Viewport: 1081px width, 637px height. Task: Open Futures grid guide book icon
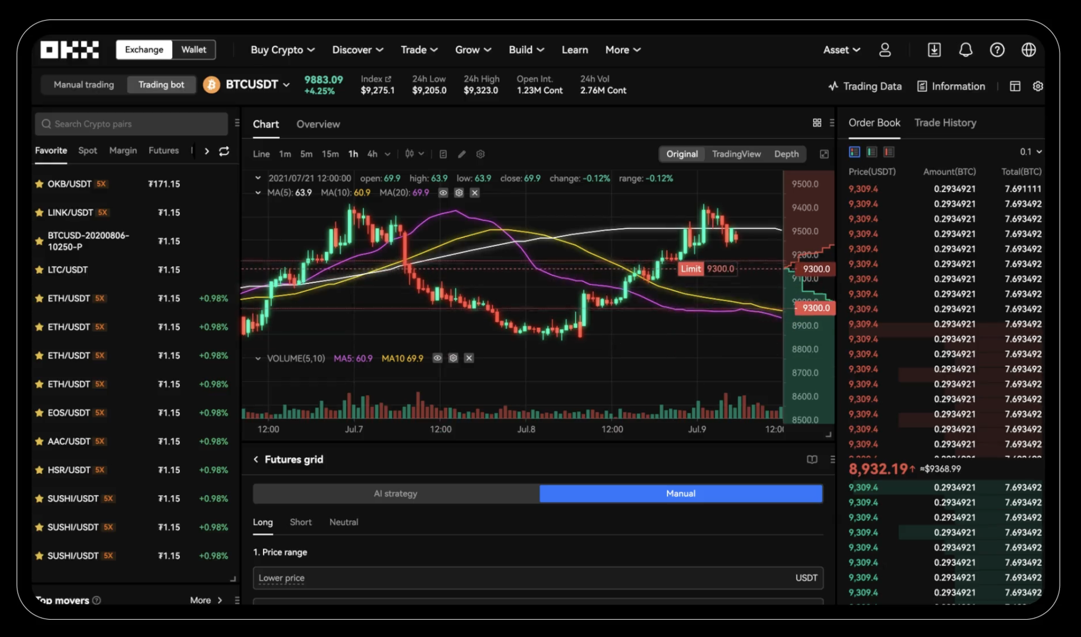click(812, 459)
